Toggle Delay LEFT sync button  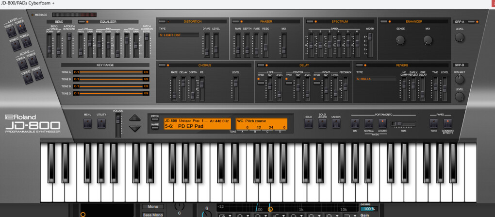[261, 83]
